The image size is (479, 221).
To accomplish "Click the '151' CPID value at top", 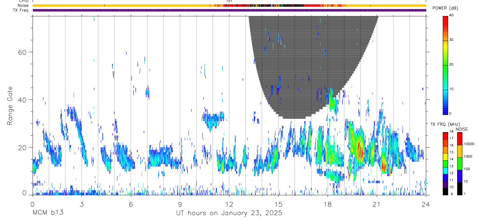I will tap(229, 1).
